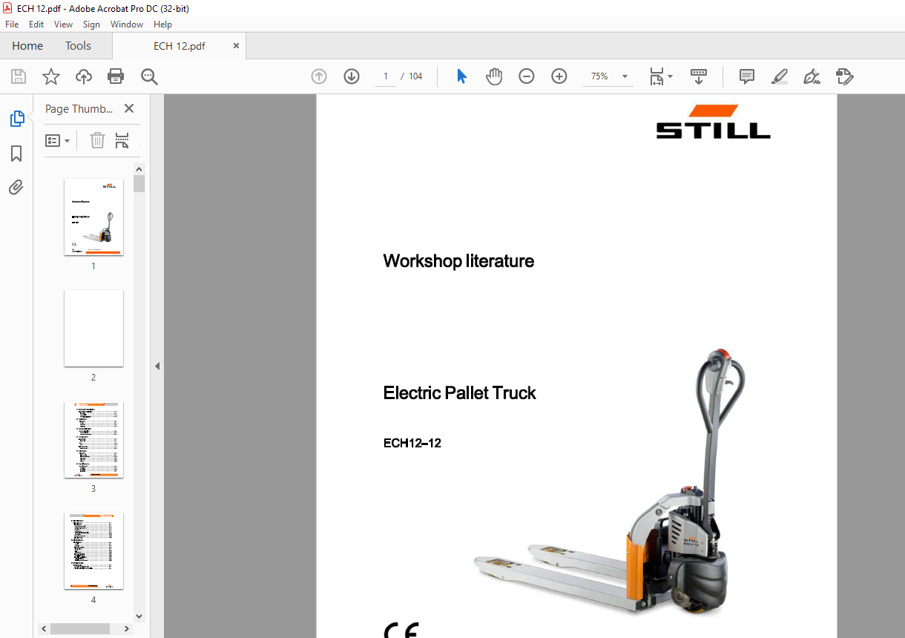Click the "Page Thumb..." panel title
The height and width of the screenshot is (638, 905).
pyautogui.click(x=79, y=108)
